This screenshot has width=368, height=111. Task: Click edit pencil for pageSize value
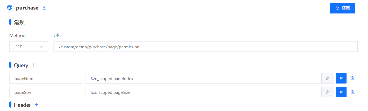tap(328, 92)
